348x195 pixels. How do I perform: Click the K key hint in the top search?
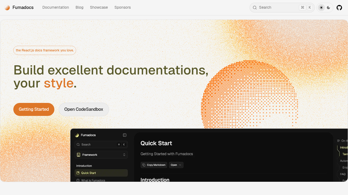310,8
